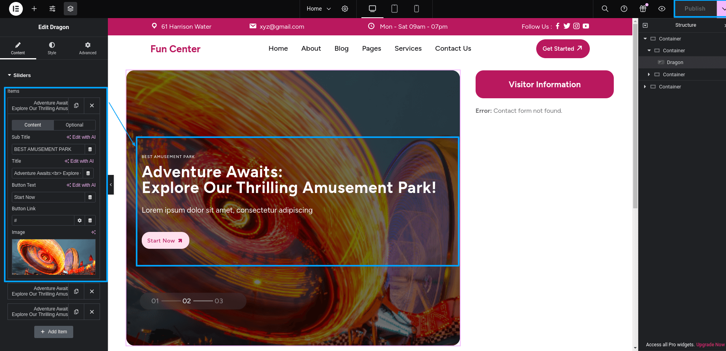Open Site Settings sliders icon

pyautogui.click(x=52, y=9)
